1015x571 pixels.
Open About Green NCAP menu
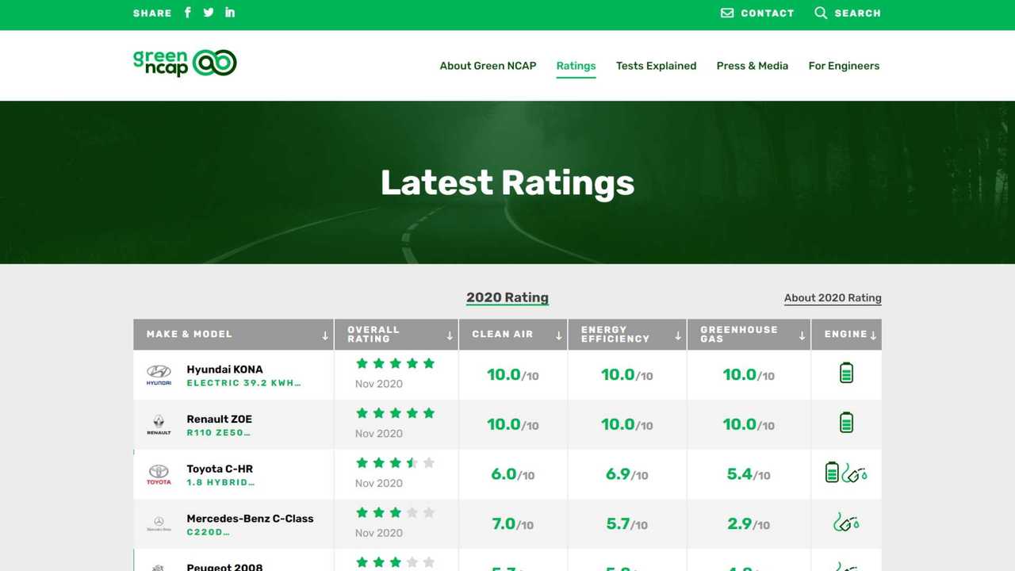pyautogui.click(x=488, y=66)
